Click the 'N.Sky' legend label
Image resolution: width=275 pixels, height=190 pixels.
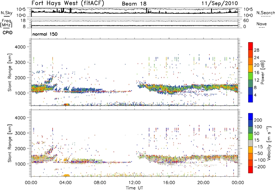(x=7, y=13)
